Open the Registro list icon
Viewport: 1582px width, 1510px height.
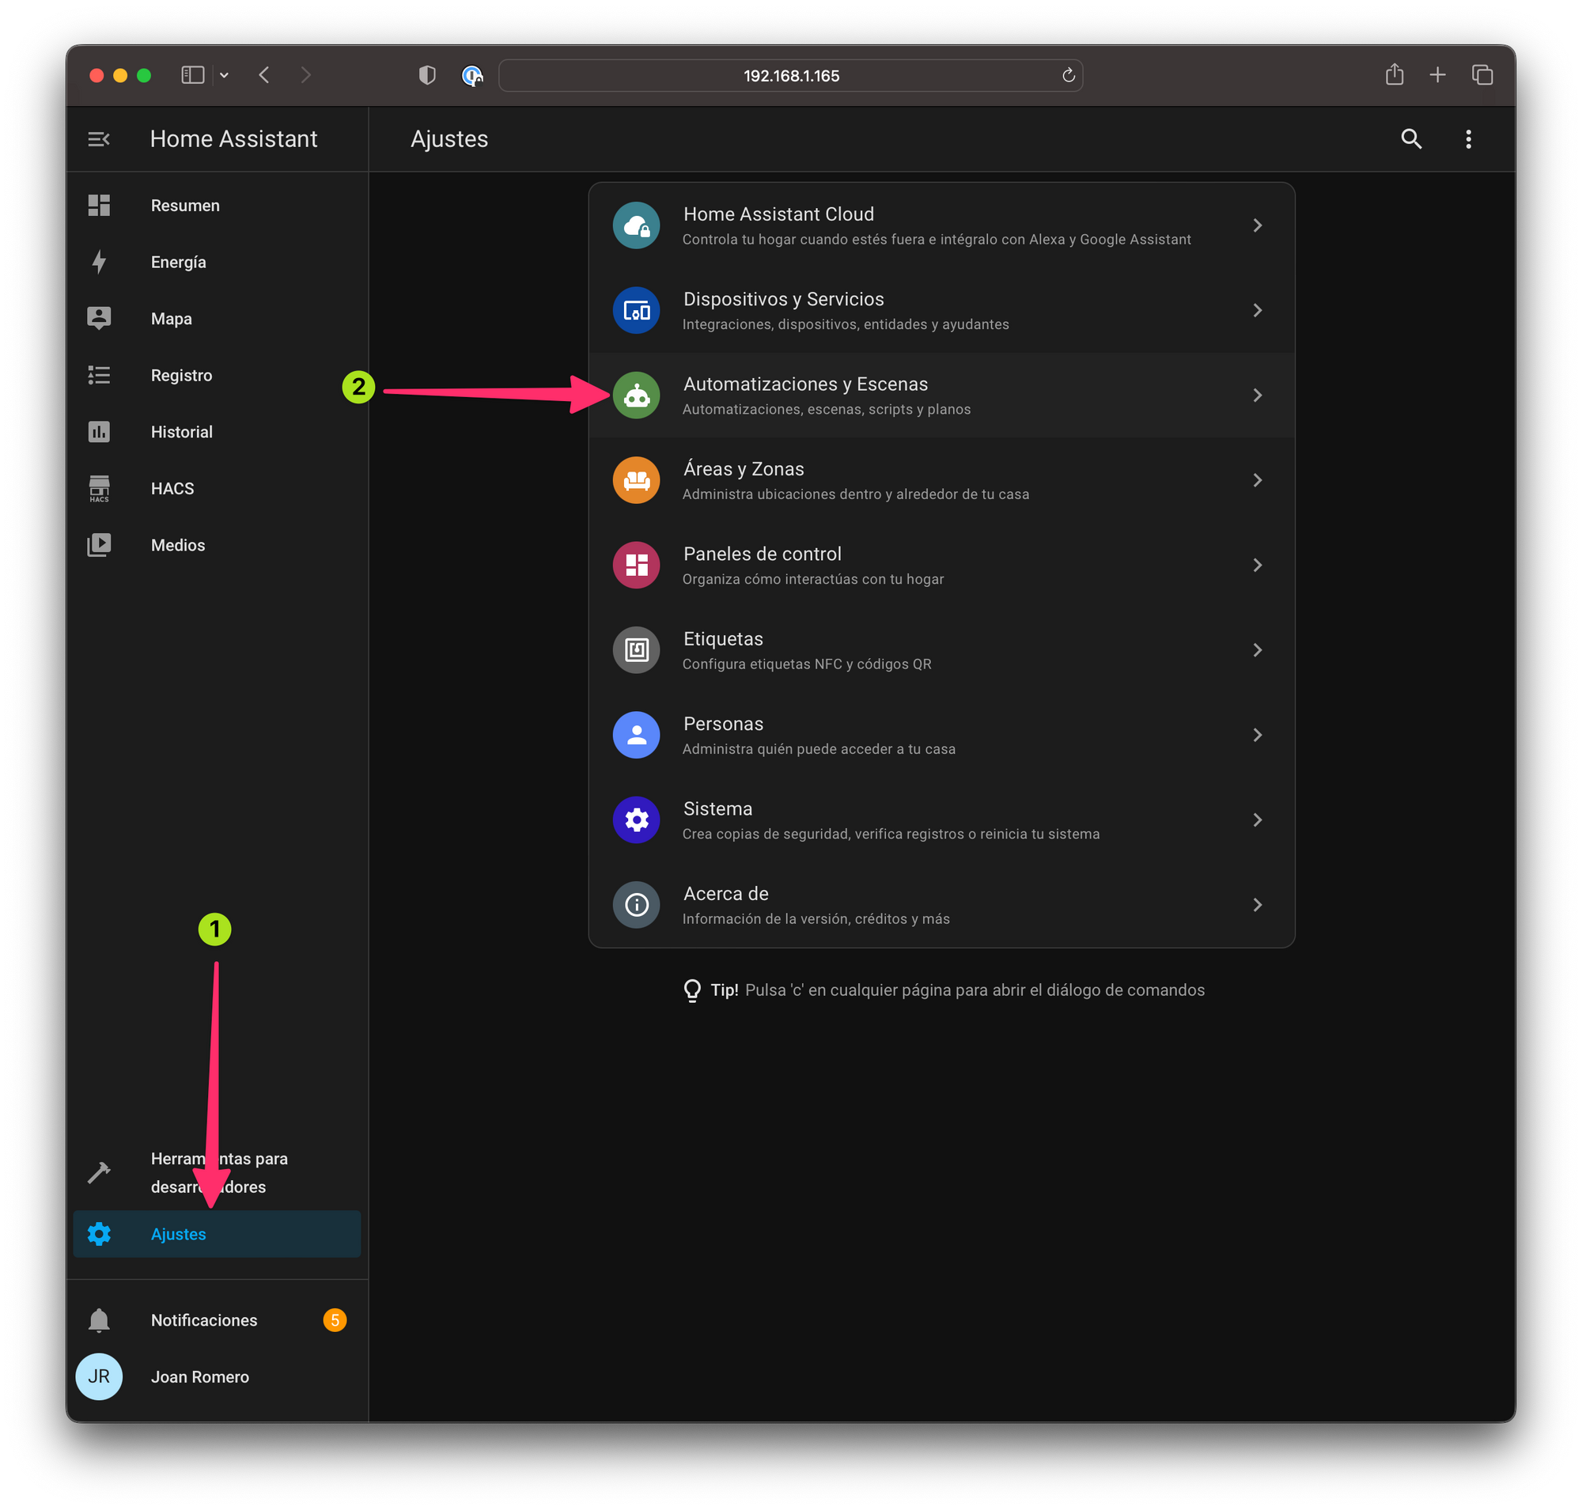tap(99, 375)
